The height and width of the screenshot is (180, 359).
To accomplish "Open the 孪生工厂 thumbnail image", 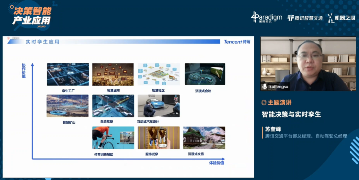I will [x=68, y=75].
